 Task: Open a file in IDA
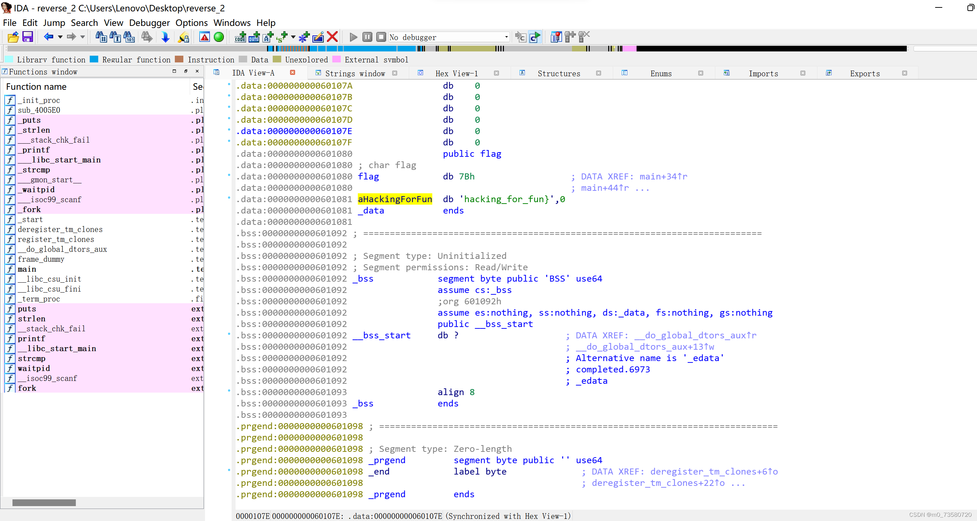click(x=12, y=37)
